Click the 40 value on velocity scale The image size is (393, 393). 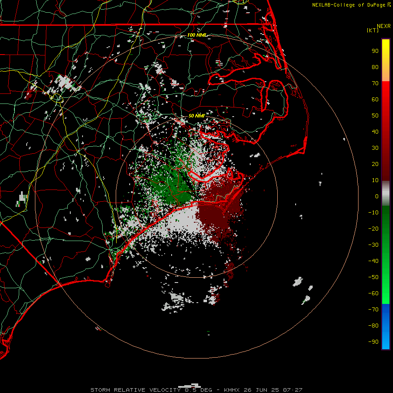[375, 132]
